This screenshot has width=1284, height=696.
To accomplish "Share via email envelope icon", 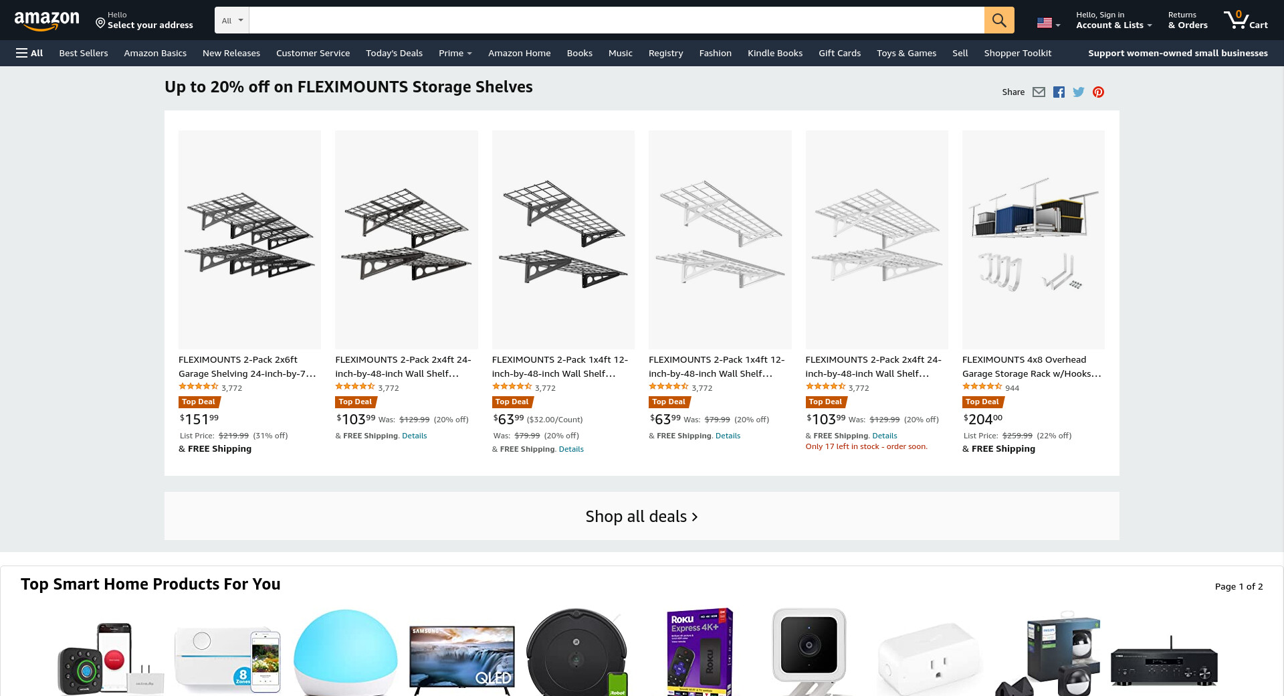I will pyautogui.click(x=1039, y=92).
